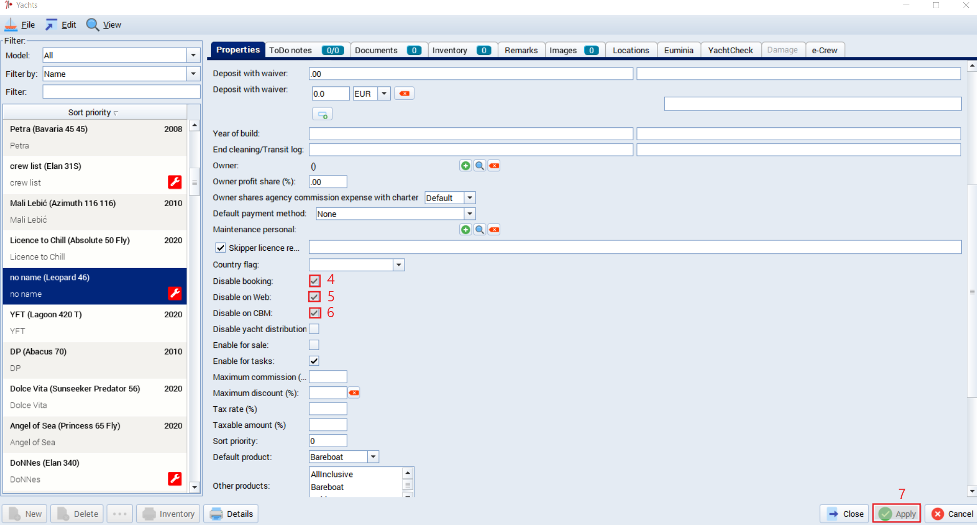Click the wrench icon on DoNNes
Viewport: 977px width, 525px height.
pyautogui.click(x=175, y=478)
